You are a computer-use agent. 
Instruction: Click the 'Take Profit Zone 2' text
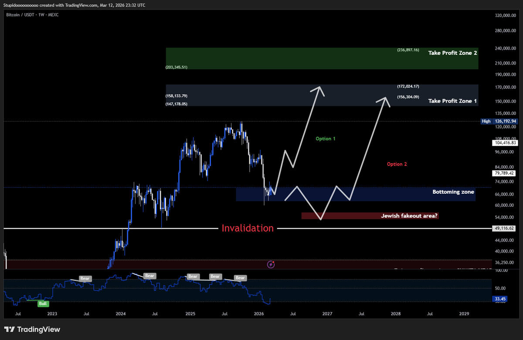(x=452, y=52)
